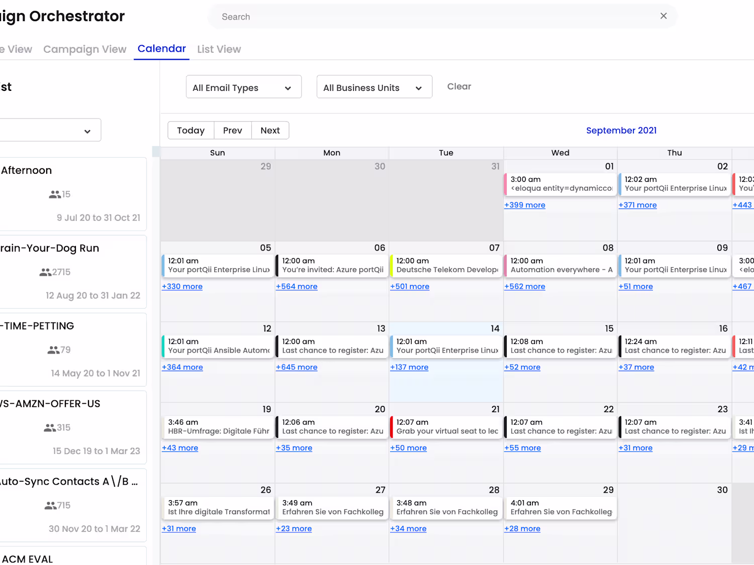Go to next month with Next
The width and height of the screenshot is (754, 565).
pos(270,131)
